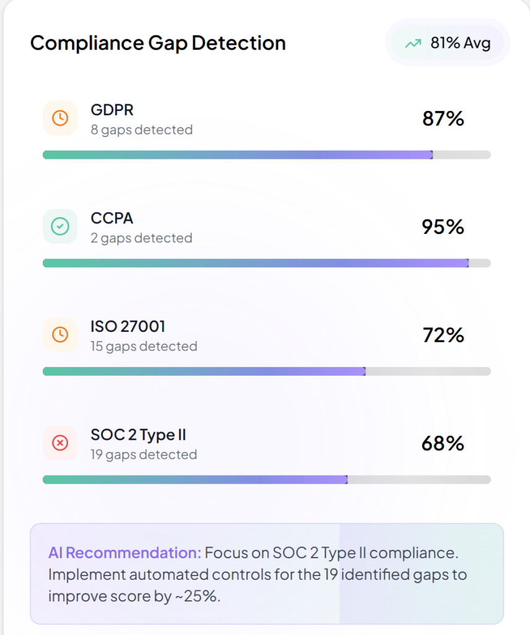Click the SOC 2 Type II progress bar
Screen dimensions: 530x635
click(x=267, y=479)
